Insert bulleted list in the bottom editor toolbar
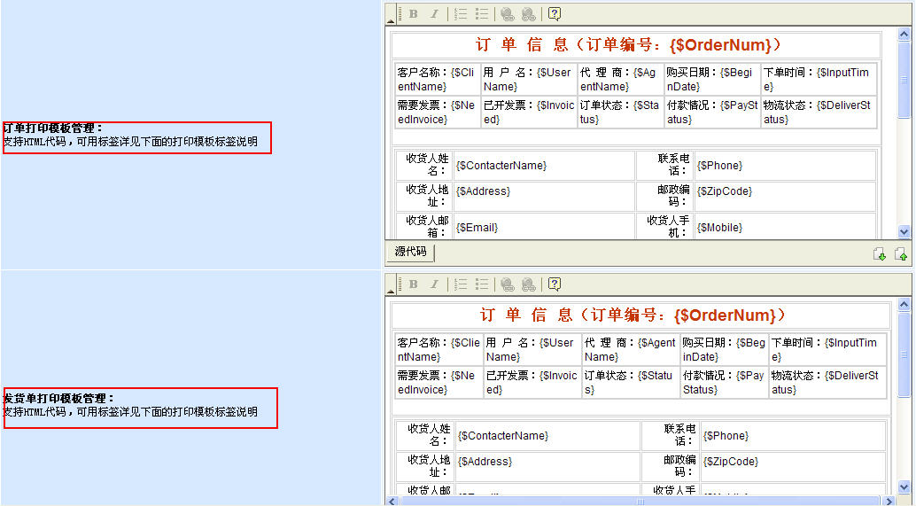The height and width of the screenshot is (506, 916). click(x=482, y=284)
